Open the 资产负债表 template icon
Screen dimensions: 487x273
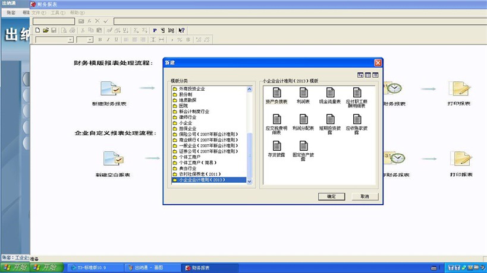click(x=277, y=93)
